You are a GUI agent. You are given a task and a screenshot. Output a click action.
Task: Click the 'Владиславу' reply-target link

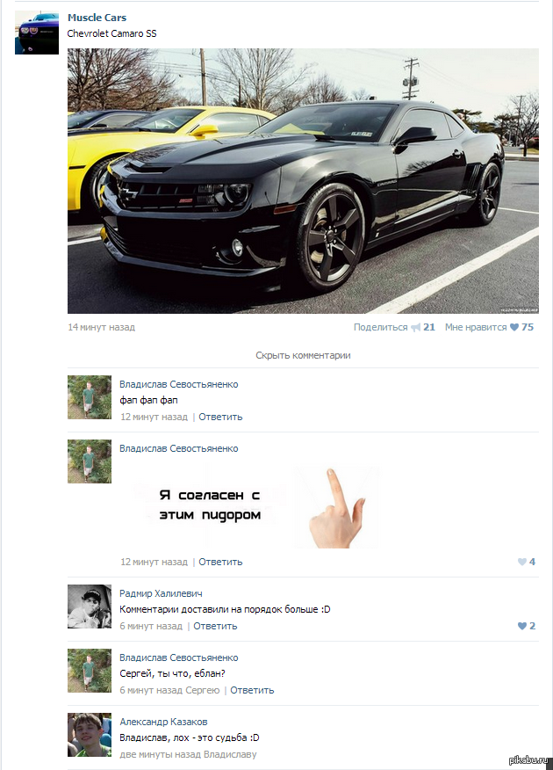(230, 754)
